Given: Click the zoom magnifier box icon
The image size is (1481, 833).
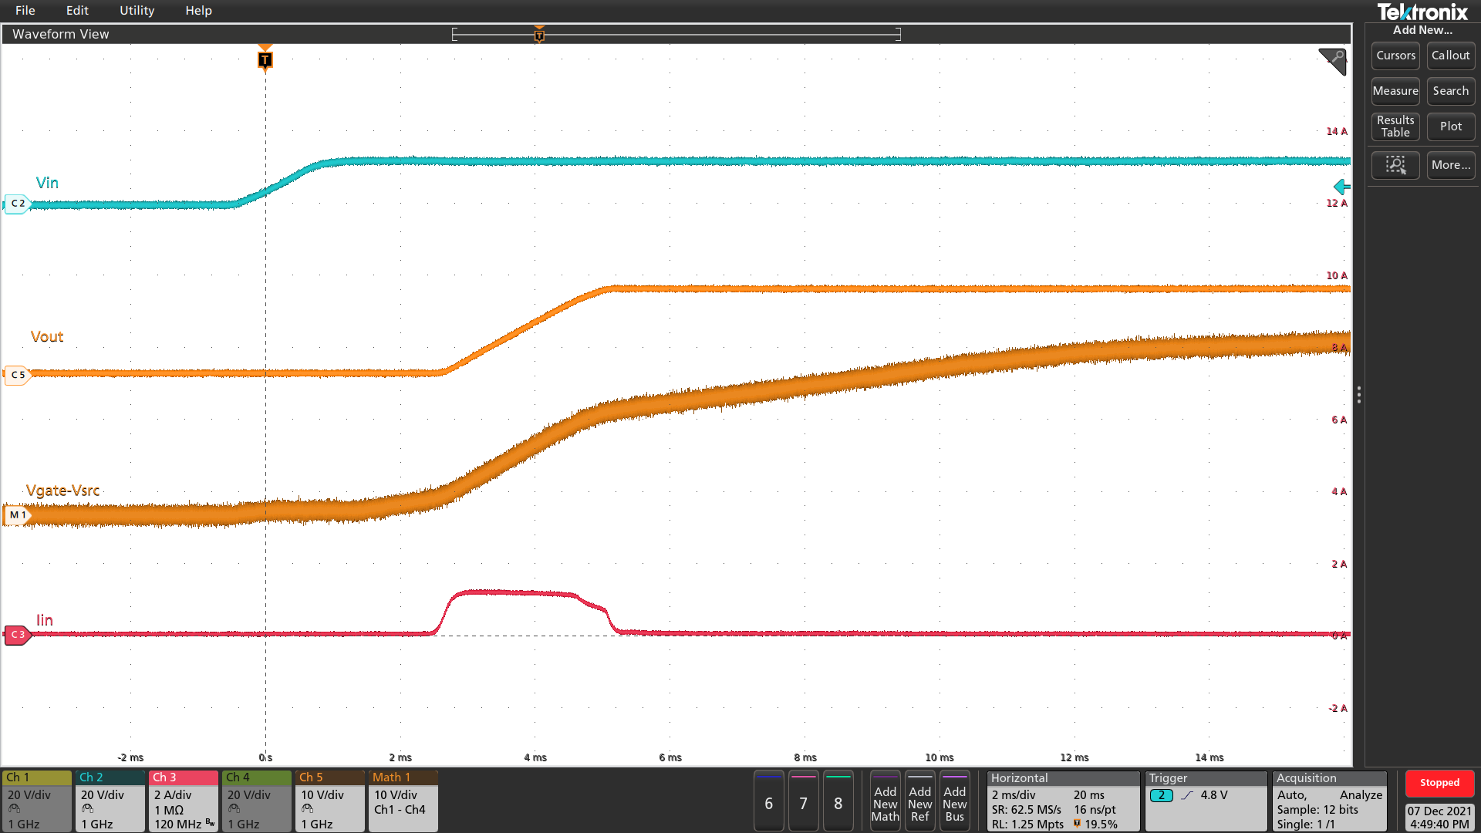Looking at the screenshot, I should point(1395,165).
